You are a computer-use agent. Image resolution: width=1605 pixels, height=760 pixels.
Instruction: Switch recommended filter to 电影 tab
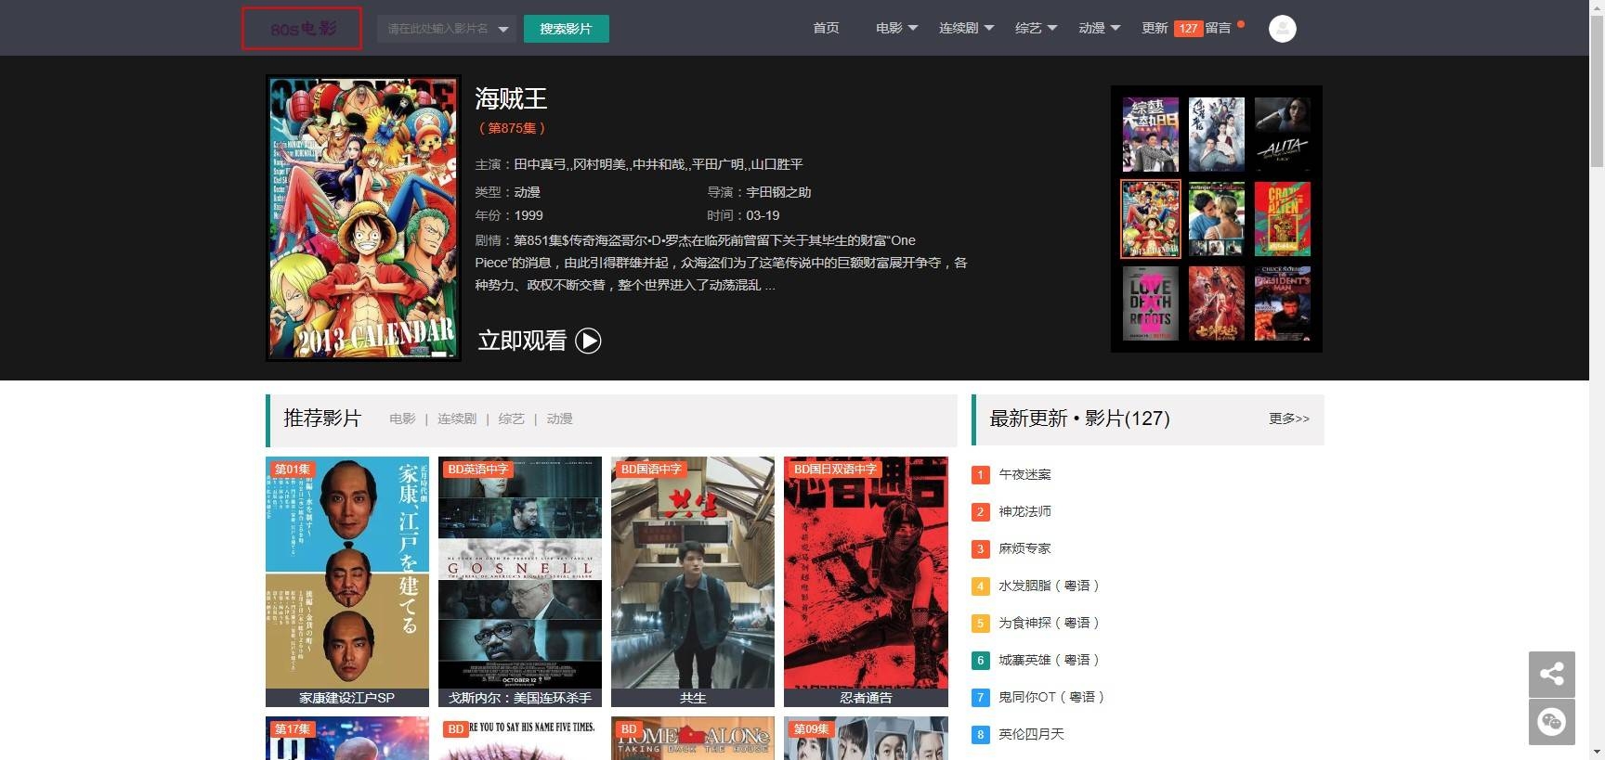(402, 419)
